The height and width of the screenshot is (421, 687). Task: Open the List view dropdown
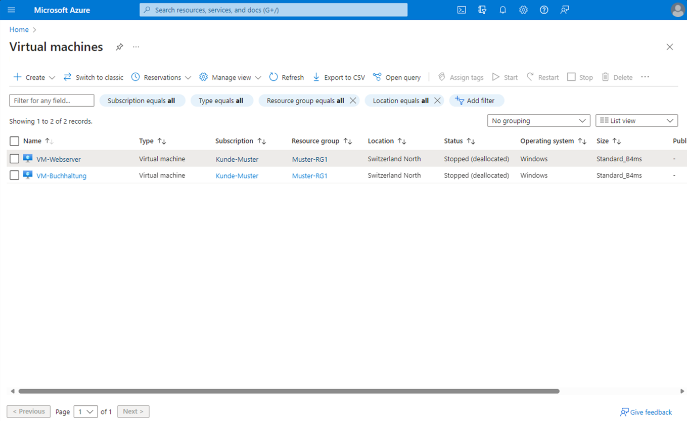pos(636,121)
